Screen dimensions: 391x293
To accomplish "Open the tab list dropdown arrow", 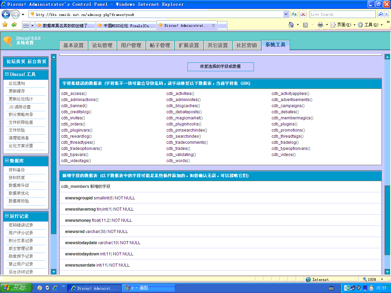I will tap(33, 25).
